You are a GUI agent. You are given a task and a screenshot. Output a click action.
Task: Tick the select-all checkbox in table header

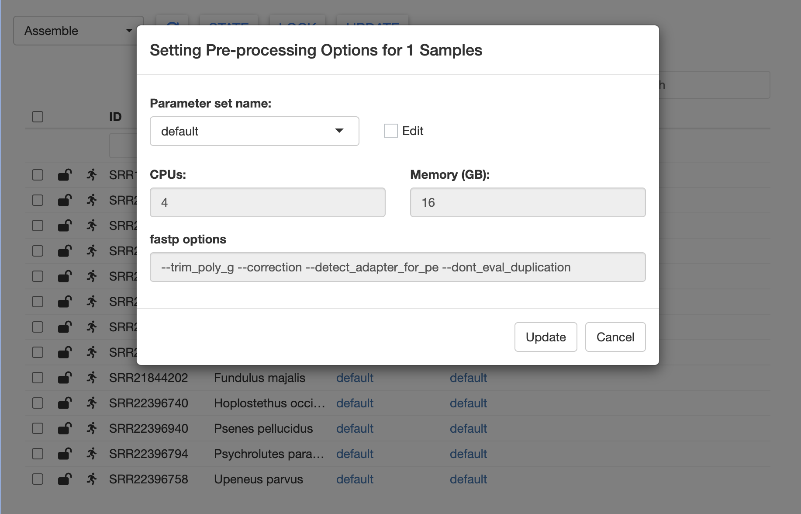coord(38,117)
